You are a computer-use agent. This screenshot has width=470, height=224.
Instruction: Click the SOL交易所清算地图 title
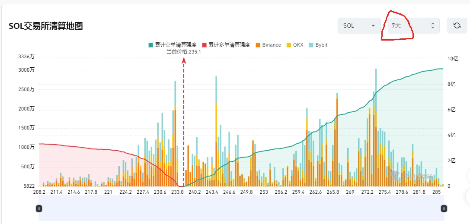(46, 26)
